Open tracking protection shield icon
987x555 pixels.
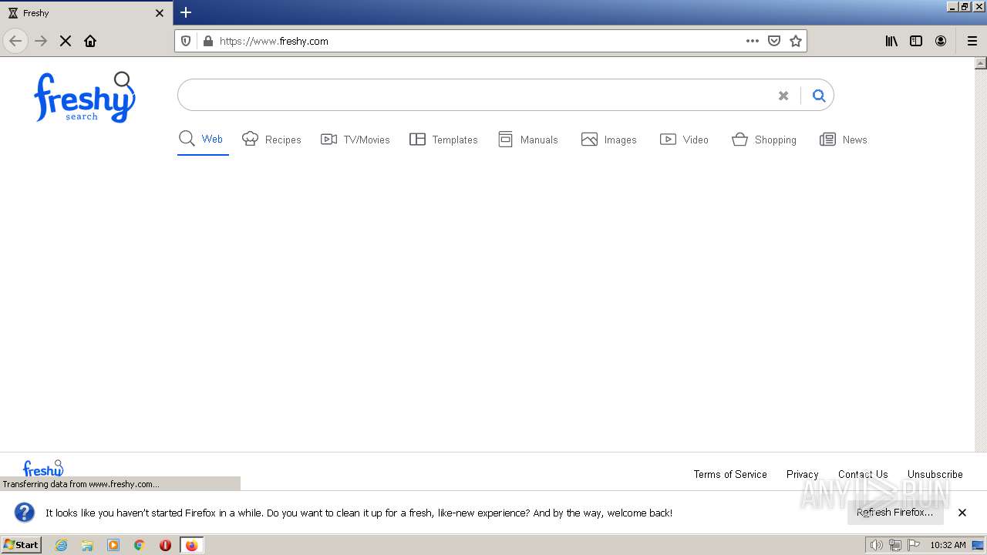[186, 41]
